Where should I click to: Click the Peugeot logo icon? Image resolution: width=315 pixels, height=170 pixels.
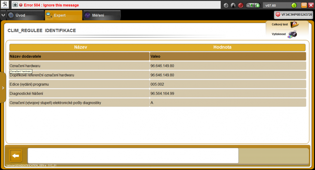click(x=5, y=5)
